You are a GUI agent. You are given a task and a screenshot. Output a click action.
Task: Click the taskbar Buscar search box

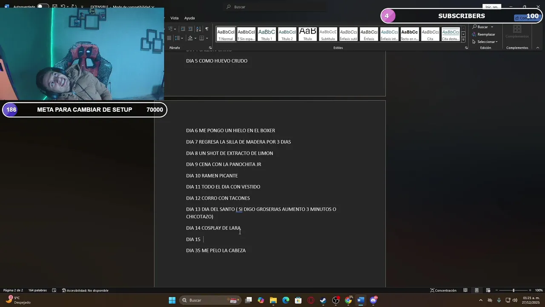(210, 300)
